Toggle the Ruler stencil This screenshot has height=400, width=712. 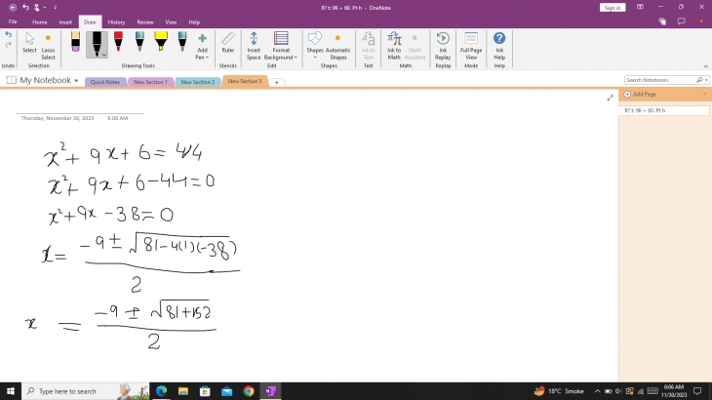tap(228, 43)
